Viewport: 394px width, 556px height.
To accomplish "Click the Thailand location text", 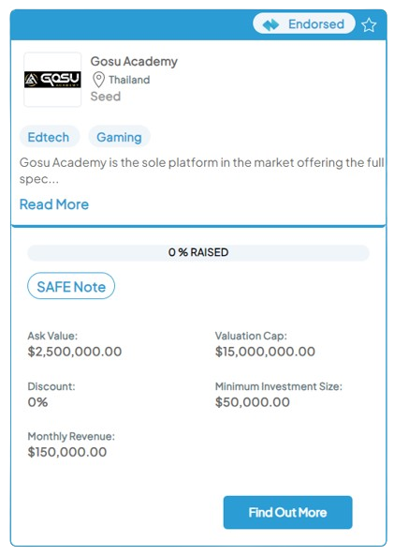I will coord(129,80).
